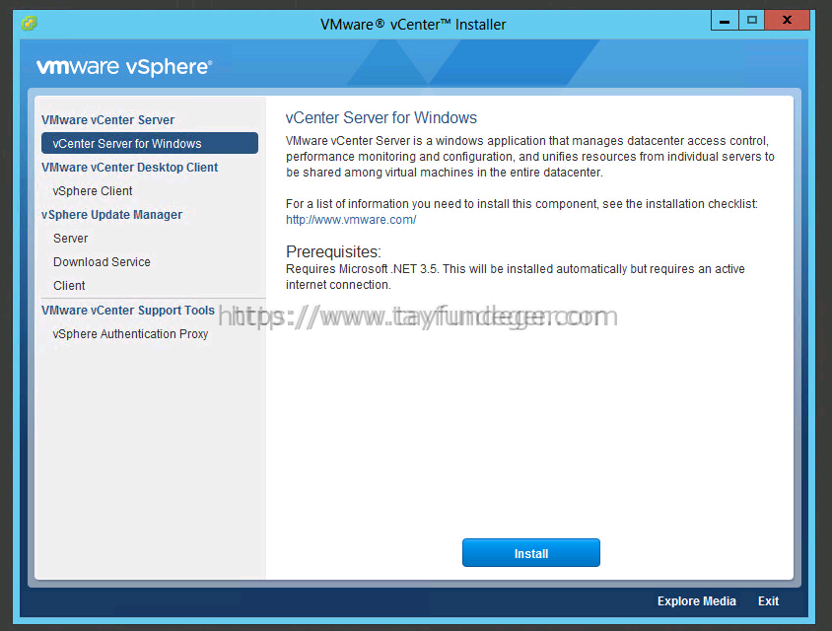Select vCenter Server for Windows
The width and height of the screenshot is (832, 631).
click(x=150, y=143)
